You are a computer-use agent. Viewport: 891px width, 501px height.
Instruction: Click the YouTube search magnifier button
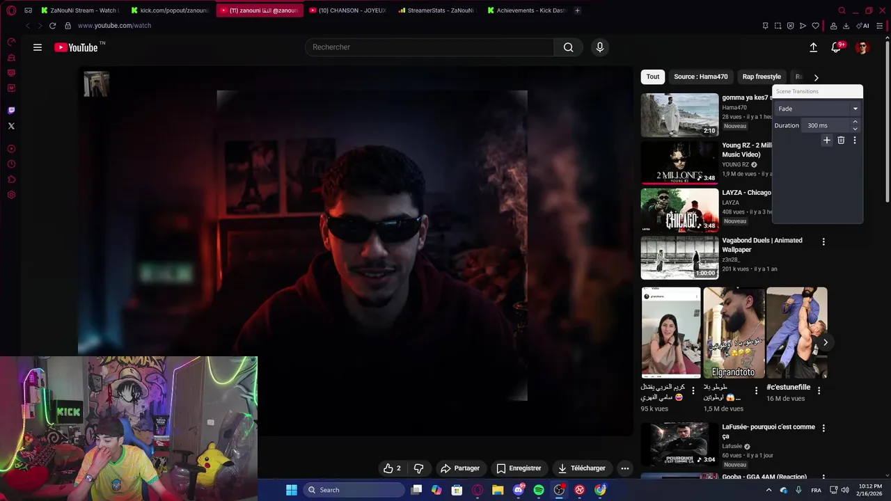tap(569, 47)
